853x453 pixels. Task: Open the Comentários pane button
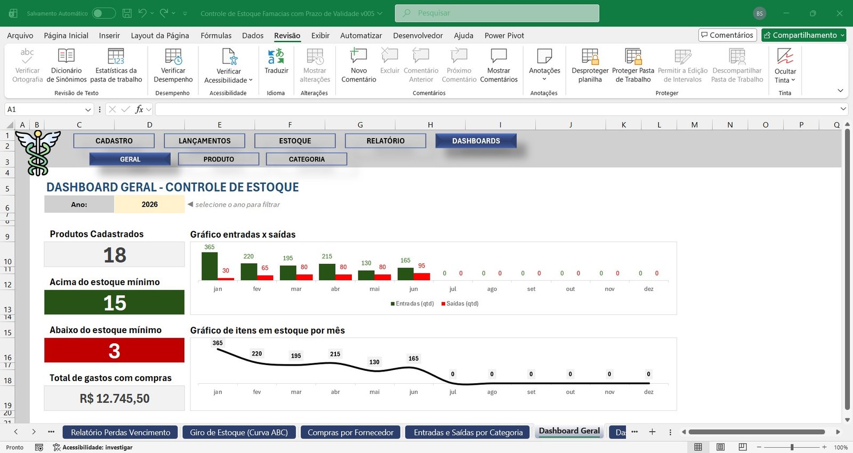pos(728,35)
